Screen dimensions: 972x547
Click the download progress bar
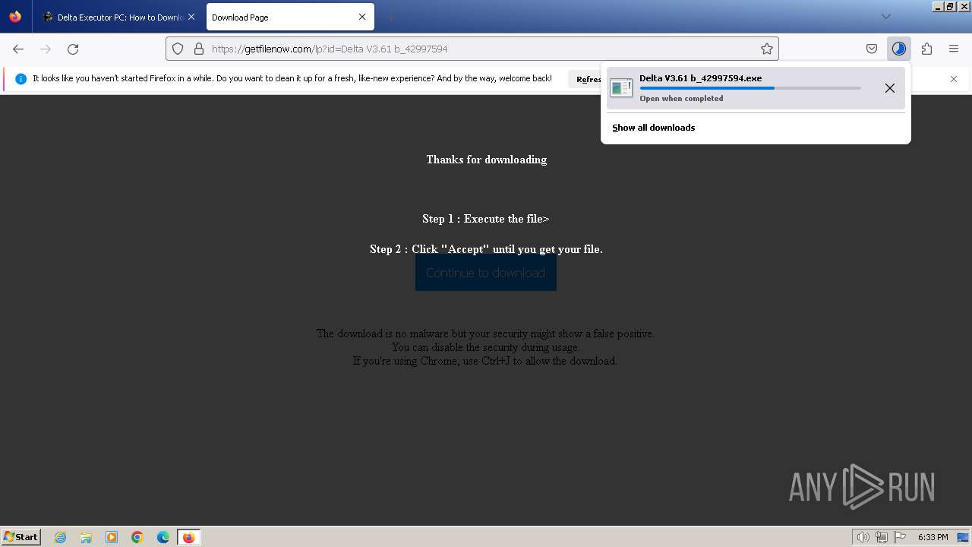click(750, 88)
